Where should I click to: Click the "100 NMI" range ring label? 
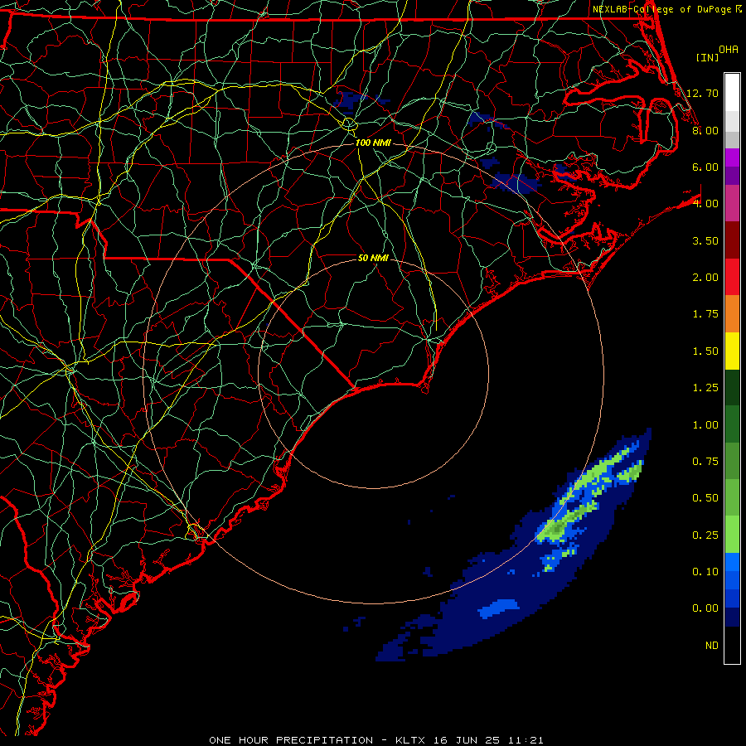pos(373,143)
